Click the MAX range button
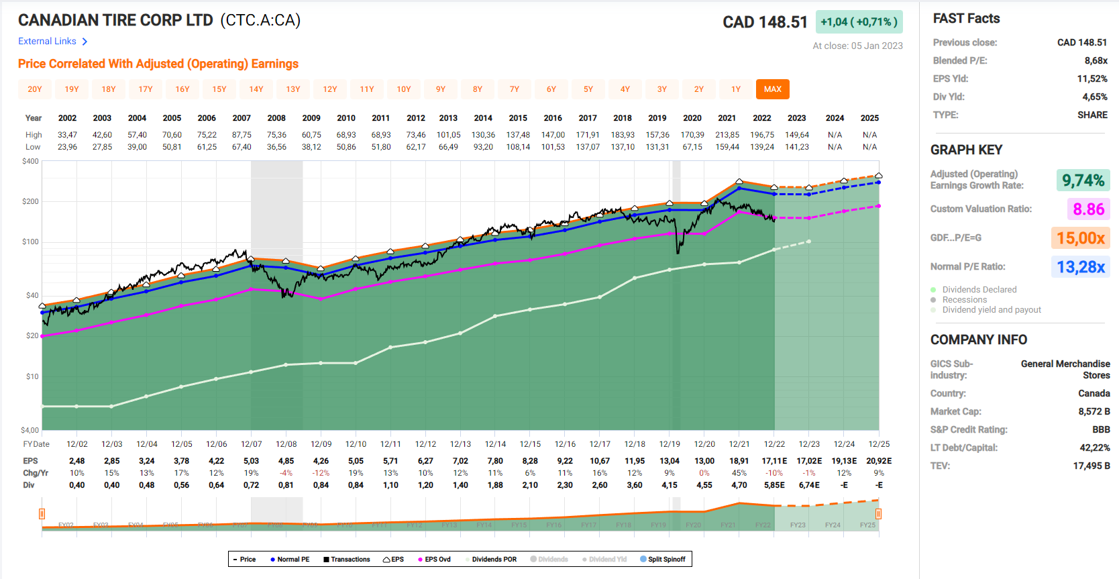Image resolution: width=1119 pixels, height=579 pixels. pos(772,89)
